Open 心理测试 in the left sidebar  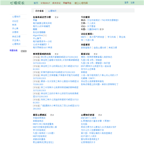(x=16, y=44)
